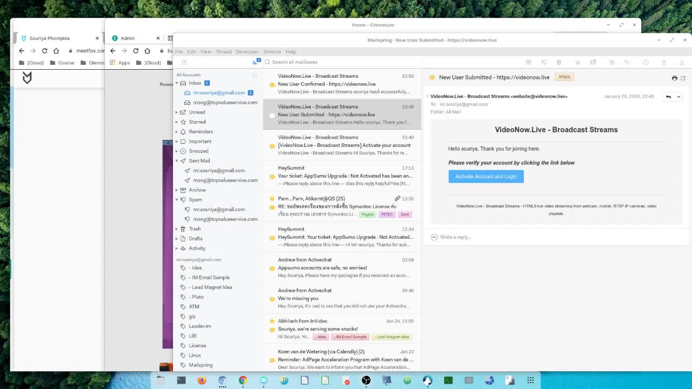
Task: Click importance marker on New User Confirmed email
Action: coord(272,84)
